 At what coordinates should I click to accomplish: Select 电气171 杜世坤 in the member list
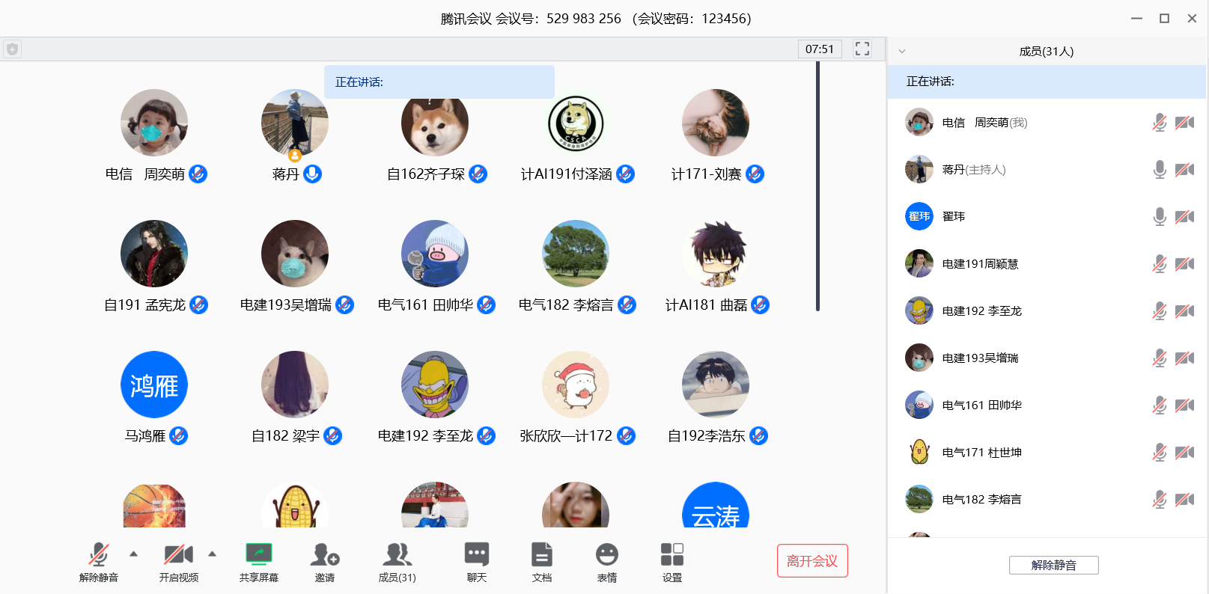(x=981, y=453)
